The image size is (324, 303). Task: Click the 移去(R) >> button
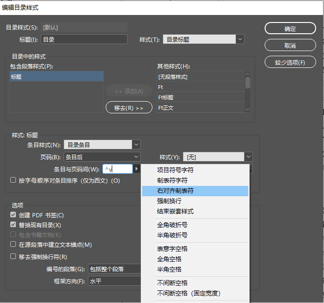click(x=129, y=108)
